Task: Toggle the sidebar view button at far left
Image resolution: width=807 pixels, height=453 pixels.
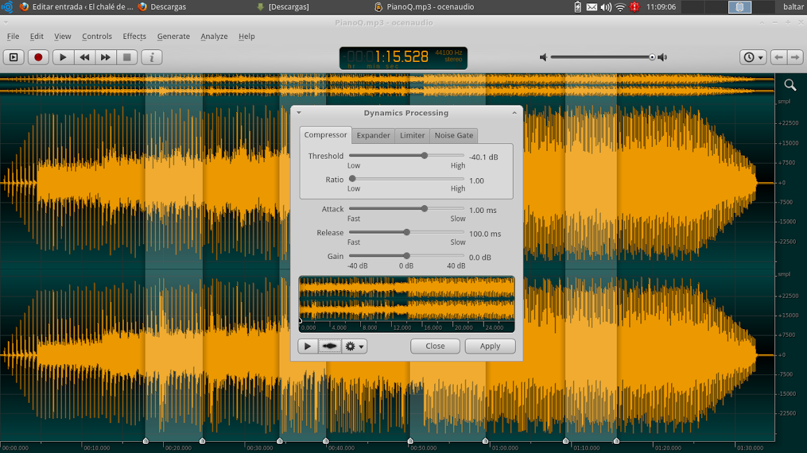Action: (x=14, y=57)
